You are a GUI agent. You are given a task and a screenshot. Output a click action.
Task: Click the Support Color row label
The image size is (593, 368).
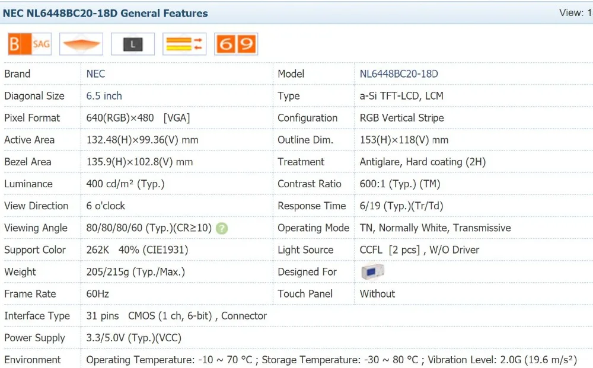[35, 249]
